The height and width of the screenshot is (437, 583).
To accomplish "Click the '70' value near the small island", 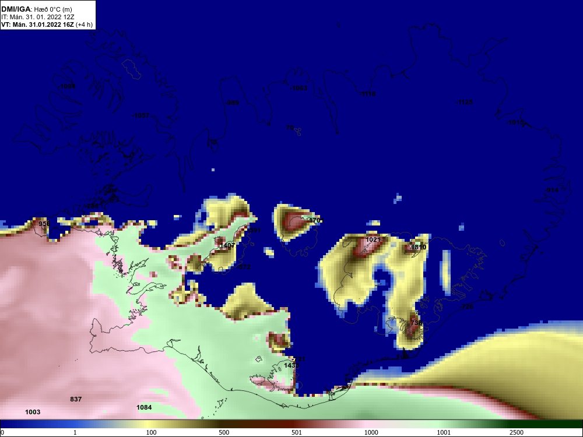I will click(290, 128).
